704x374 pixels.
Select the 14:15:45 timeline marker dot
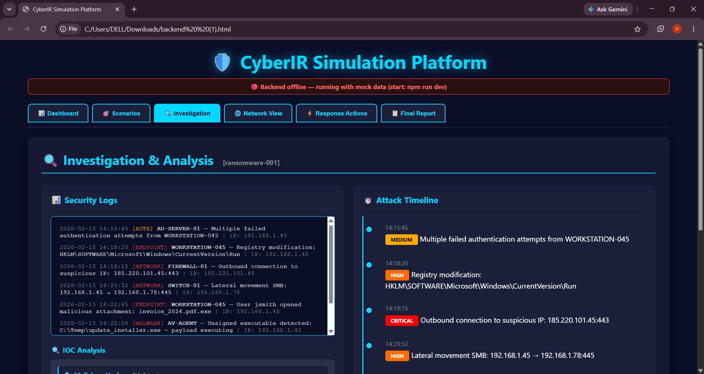[369, 229]
